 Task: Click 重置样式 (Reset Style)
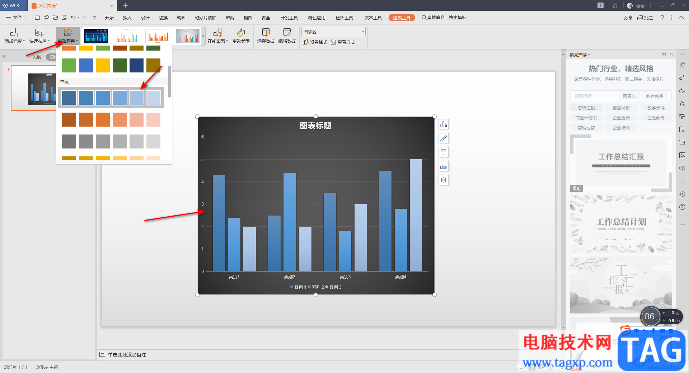coord(343,42)
